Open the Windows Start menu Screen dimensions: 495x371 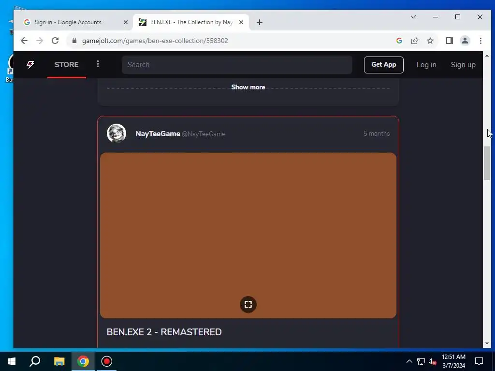point(12,361)
